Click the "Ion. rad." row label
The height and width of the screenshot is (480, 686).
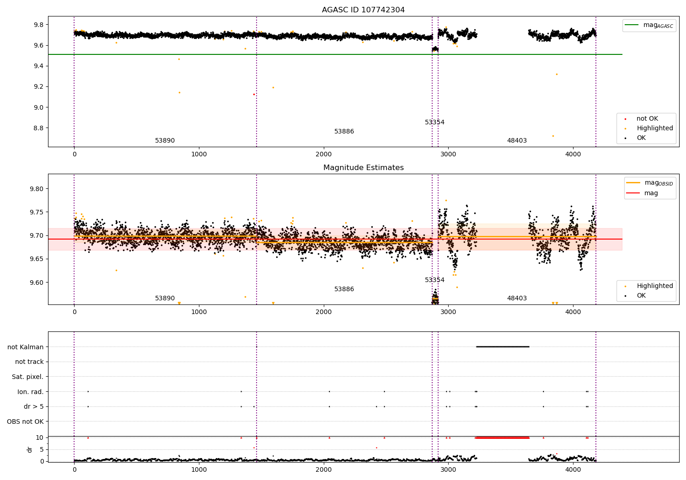[31, 392]
